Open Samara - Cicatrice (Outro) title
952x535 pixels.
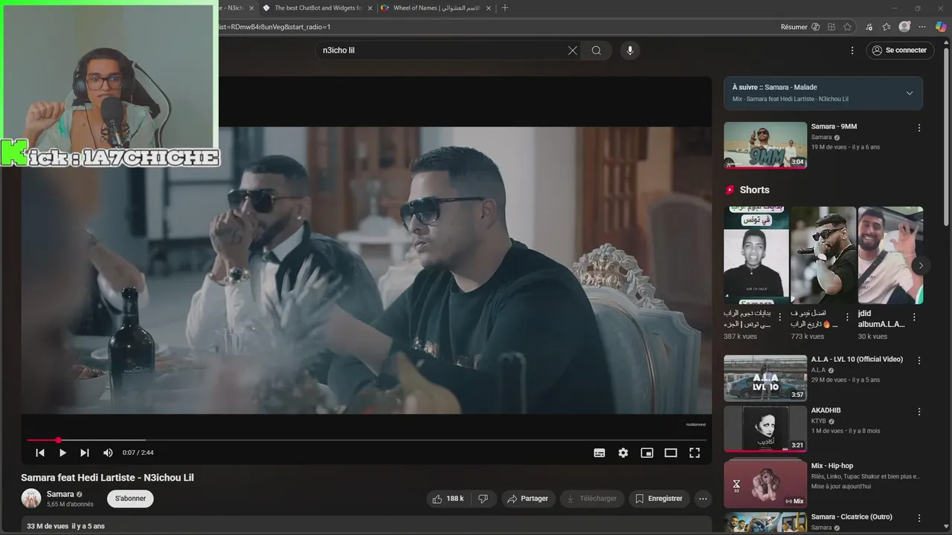(x=852, y=517)
